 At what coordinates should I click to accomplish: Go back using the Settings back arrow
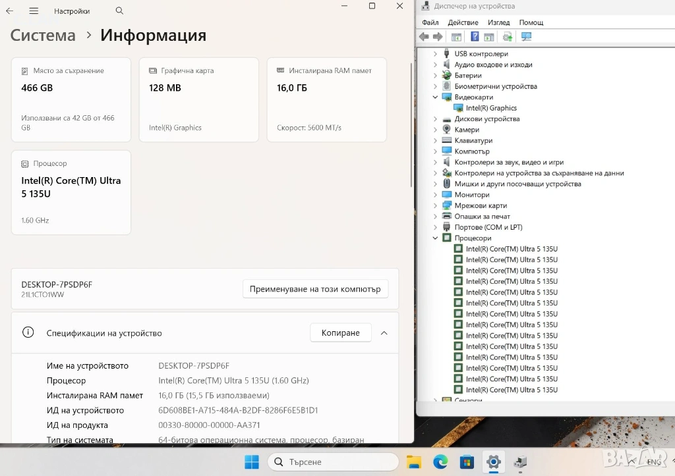[10, 11]
